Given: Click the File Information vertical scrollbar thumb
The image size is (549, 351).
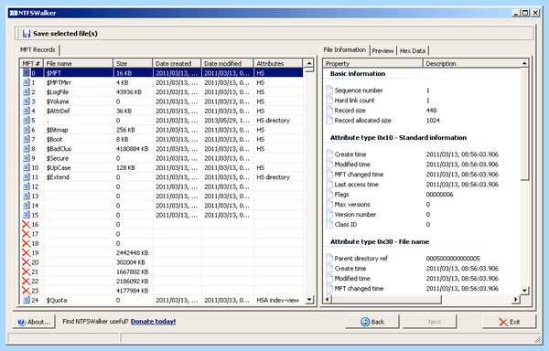Looking at the screenshot, I should point(524,124).
